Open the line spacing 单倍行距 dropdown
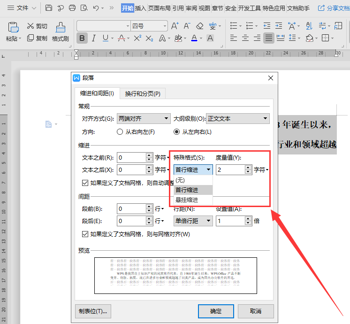Screen dimensions: 350x324 (x=193, y=221)
